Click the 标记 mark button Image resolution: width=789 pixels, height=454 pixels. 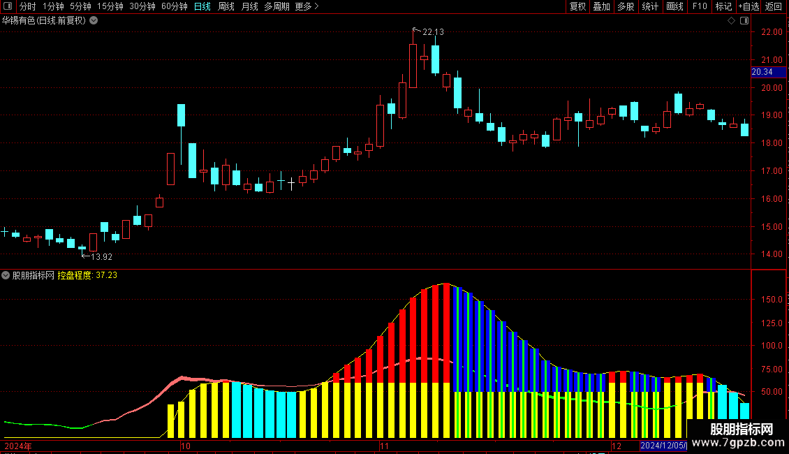(723, 6)
